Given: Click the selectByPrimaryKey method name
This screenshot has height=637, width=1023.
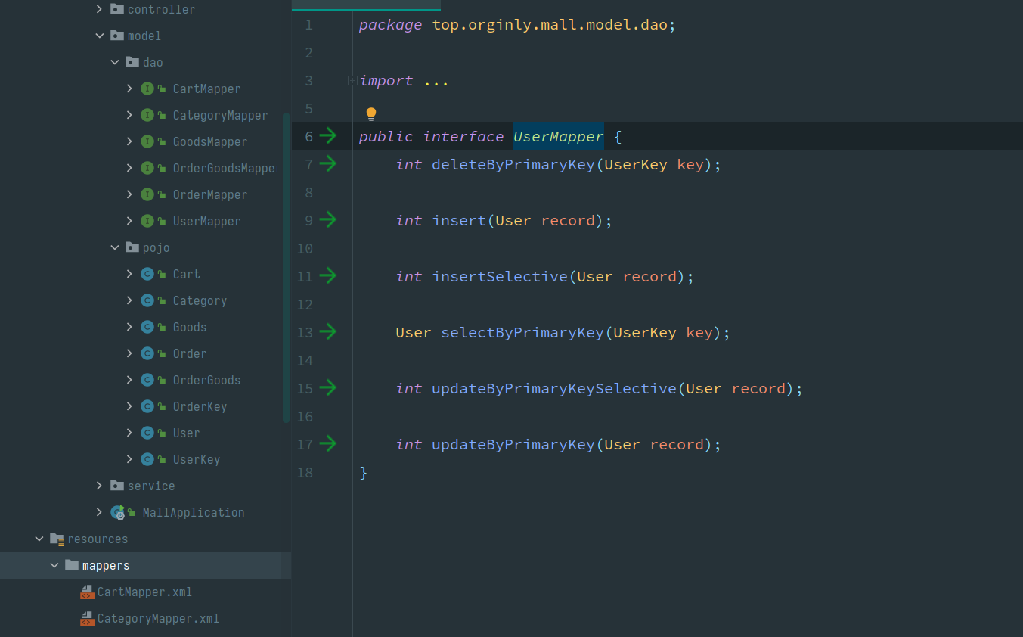Looking at the screenshot, I should coord(522,332).
